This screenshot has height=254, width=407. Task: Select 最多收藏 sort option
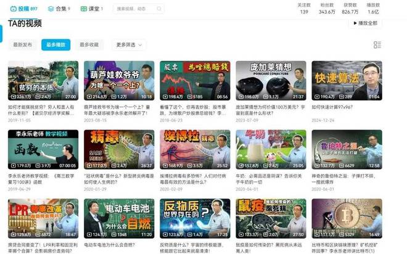89,45
